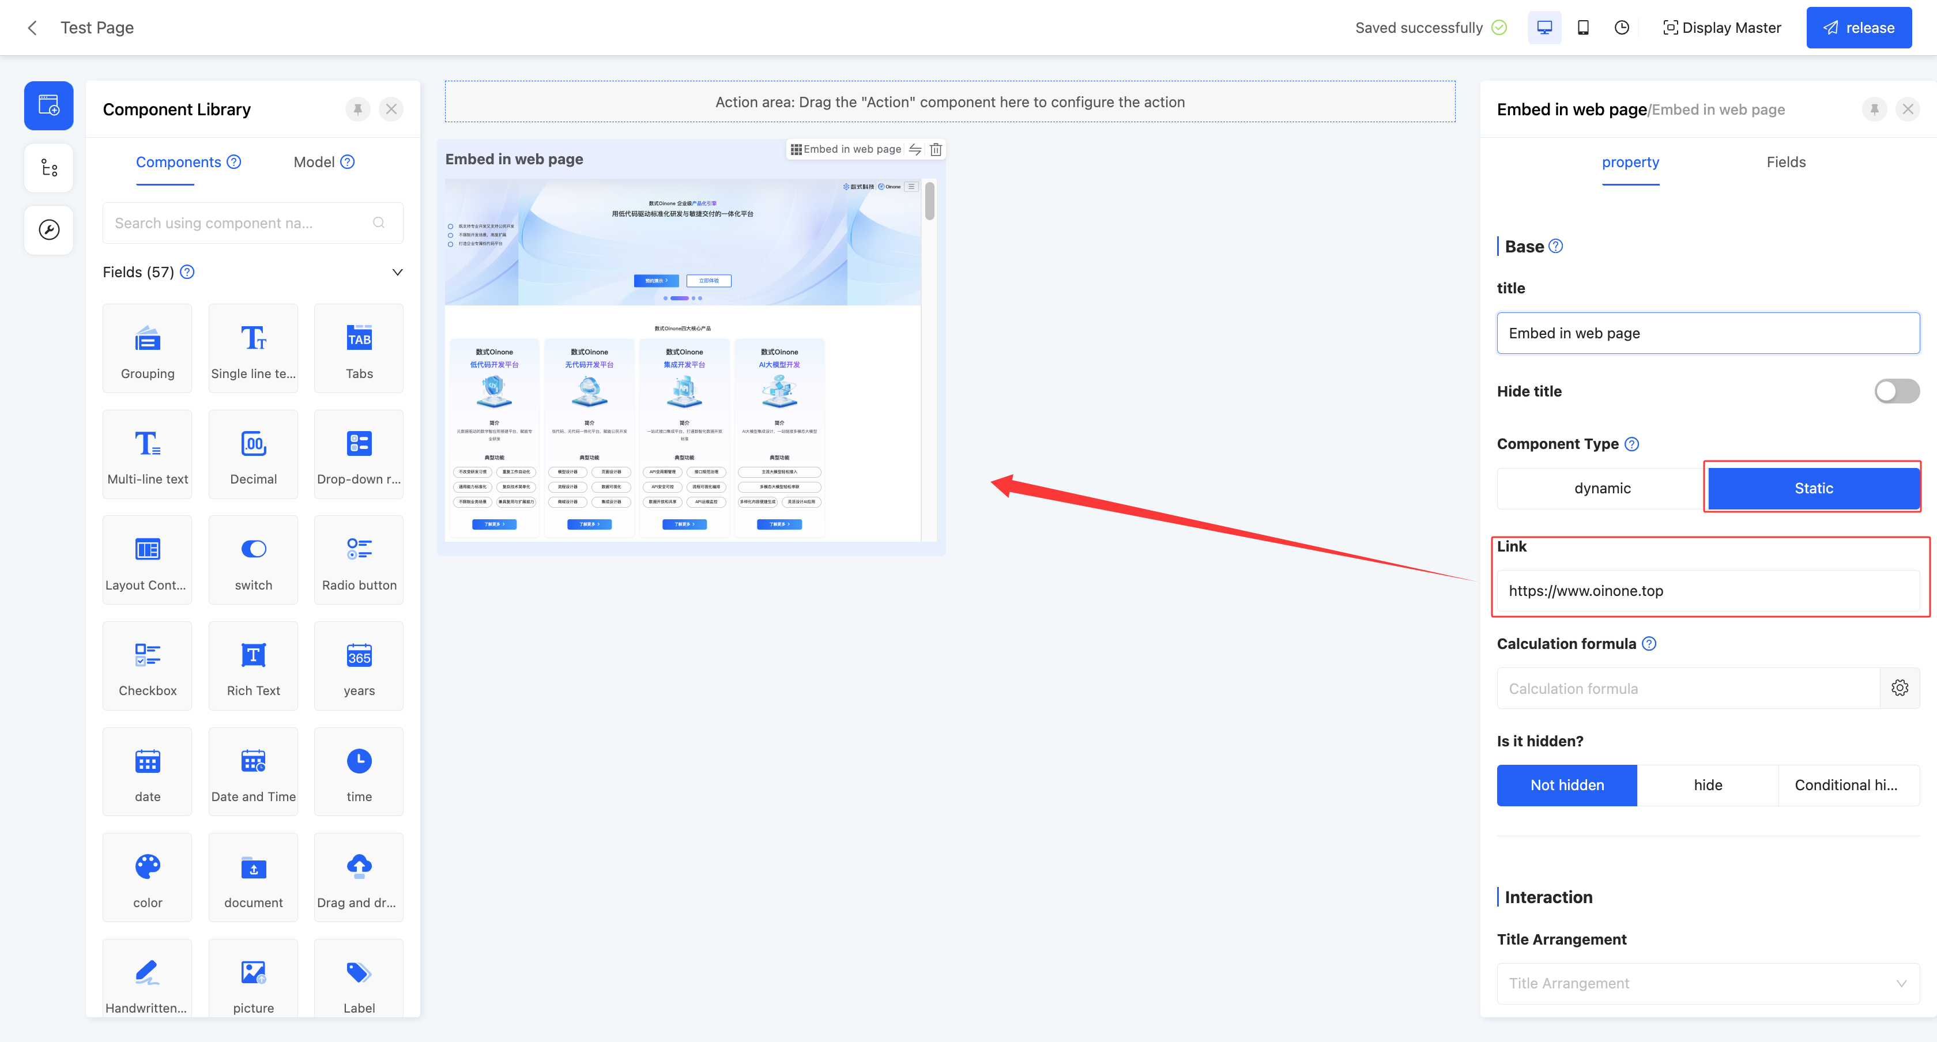This screenshot has width=1937, height=1042.
Task: Click Display Master button
Action: (x=1721, y=28)
